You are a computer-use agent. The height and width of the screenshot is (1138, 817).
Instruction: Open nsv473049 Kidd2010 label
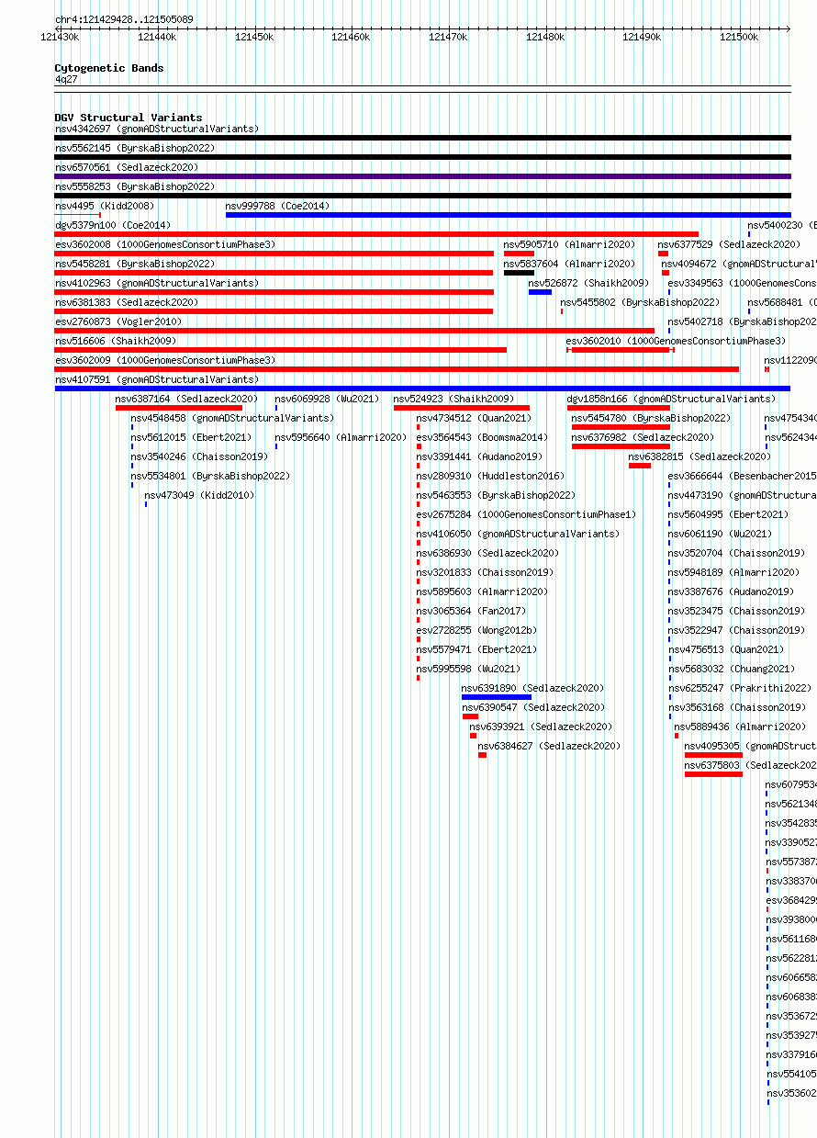199,495
